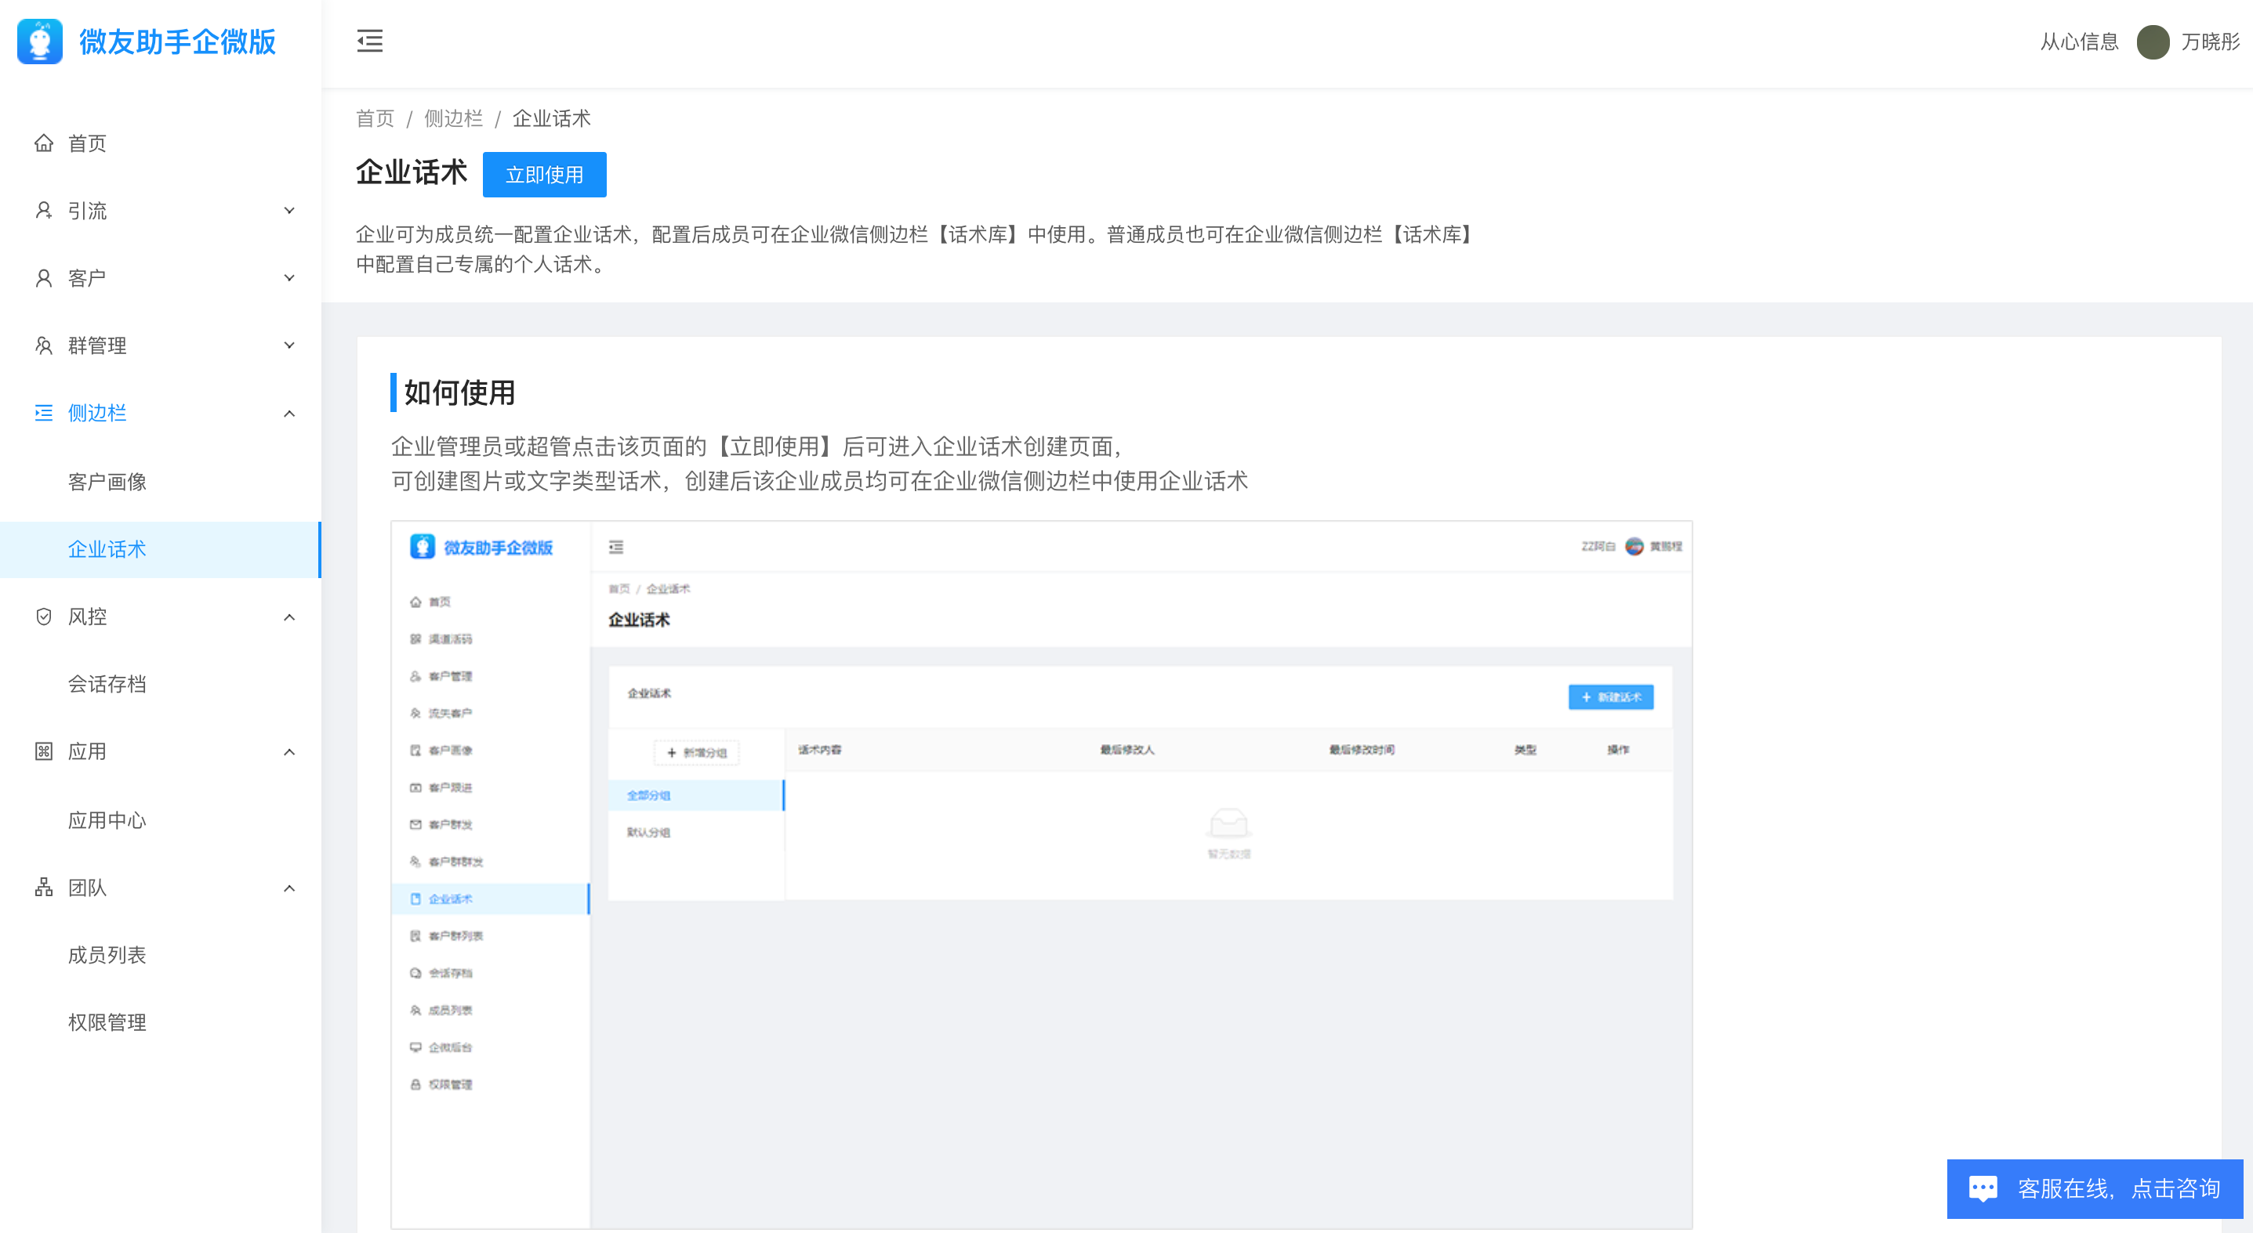Open 会话存档 submenu item
This screenshot has width=2253, height=1233.
coord(161,683)
